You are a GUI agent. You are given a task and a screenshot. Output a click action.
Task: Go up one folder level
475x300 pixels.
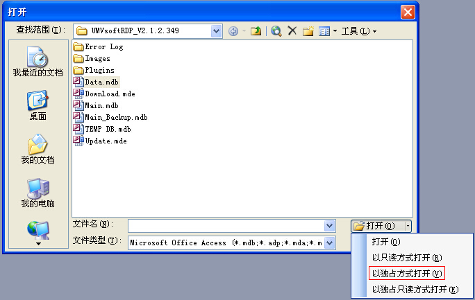[256, 31]
